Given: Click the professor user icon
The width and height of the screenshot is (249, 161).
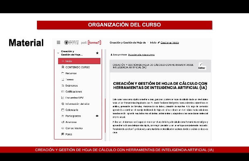Looking at the screenshot, I should [x=111, y=55].
